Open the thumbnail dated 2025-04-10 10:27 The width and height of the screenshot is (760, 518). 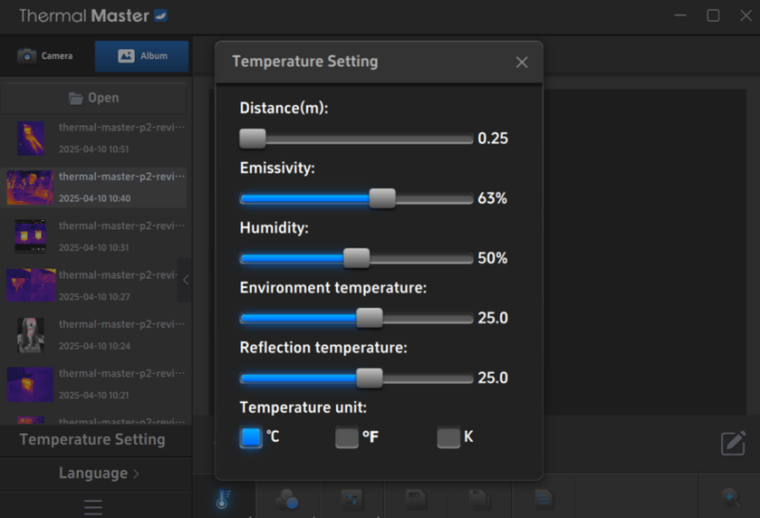31,286
